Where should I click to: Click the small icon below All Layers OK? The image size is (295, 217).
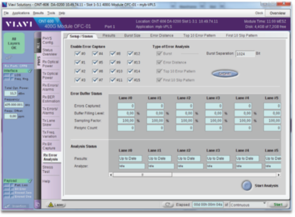[x=9, y=57]
